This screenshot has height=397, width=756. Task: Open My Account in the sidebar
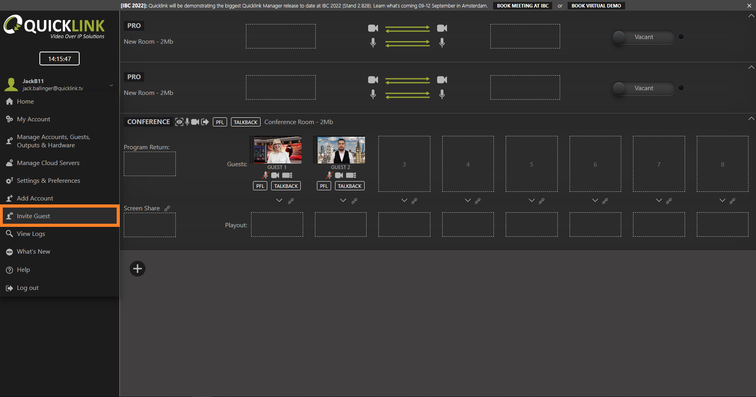(x=60, y=119)
